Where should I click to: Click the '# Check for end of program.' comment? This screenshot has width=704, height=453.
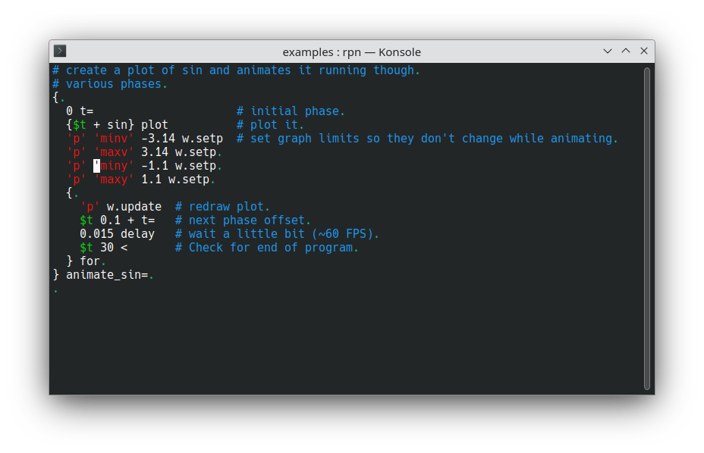click(x=266, y=248)
